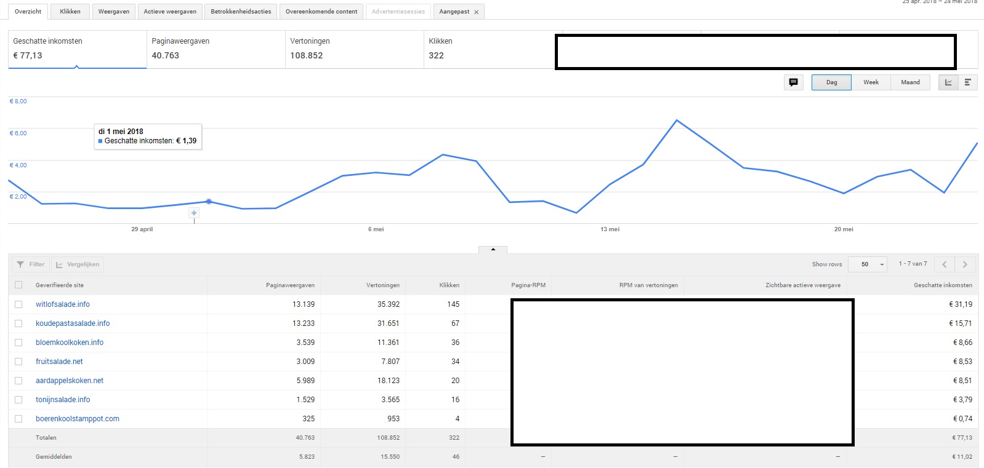Close the Aangepast tab with its X
Screen dimensions: 984x468
pyautogui.click(x=476, y=12)
